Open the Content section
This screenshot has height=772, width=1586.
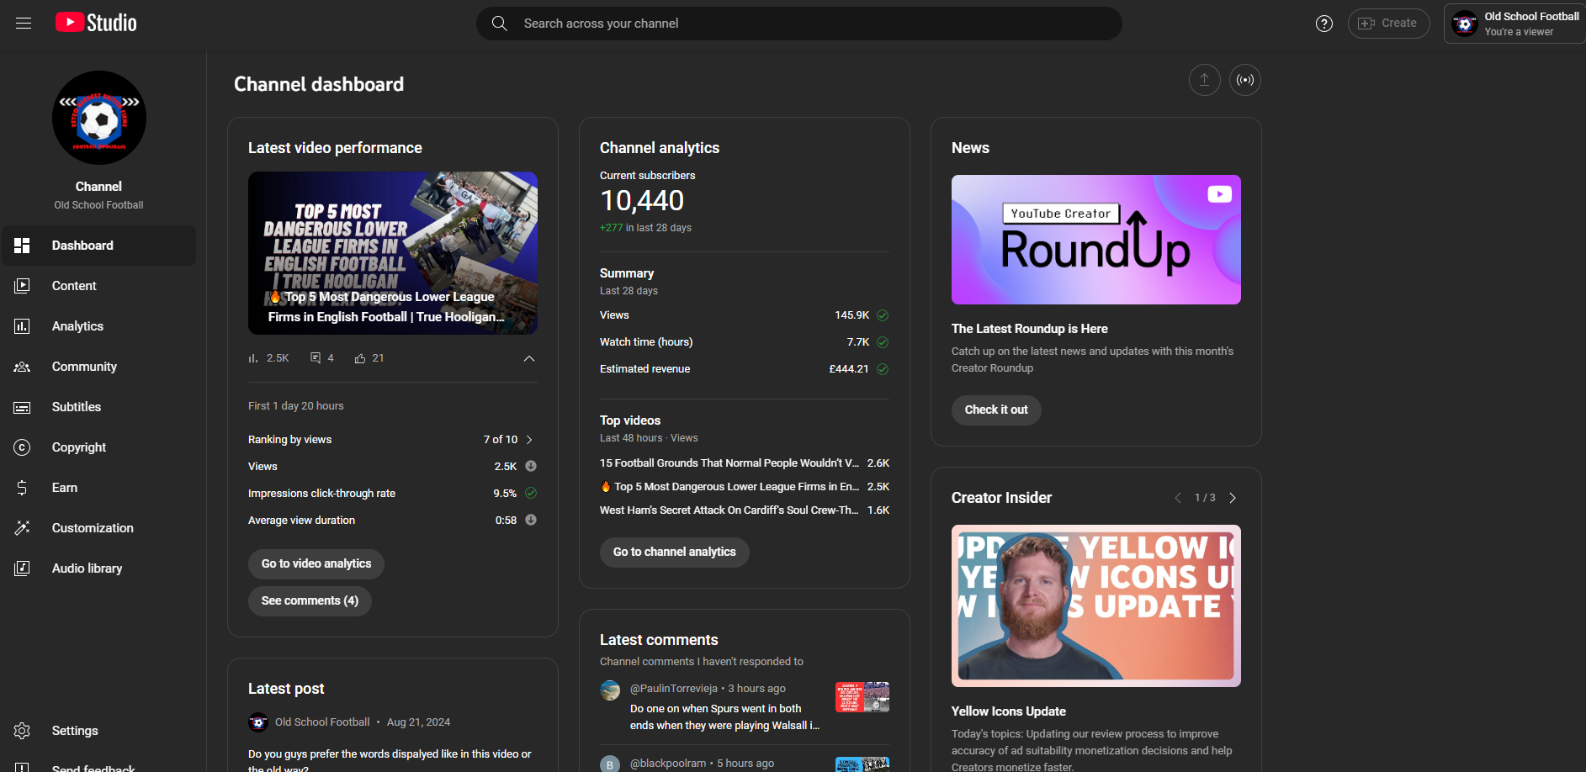(x=98, y=286)
